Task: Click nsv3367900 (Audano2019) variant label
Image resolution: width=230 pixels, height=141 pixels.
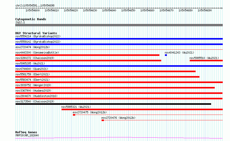Action: pos(33,91)
